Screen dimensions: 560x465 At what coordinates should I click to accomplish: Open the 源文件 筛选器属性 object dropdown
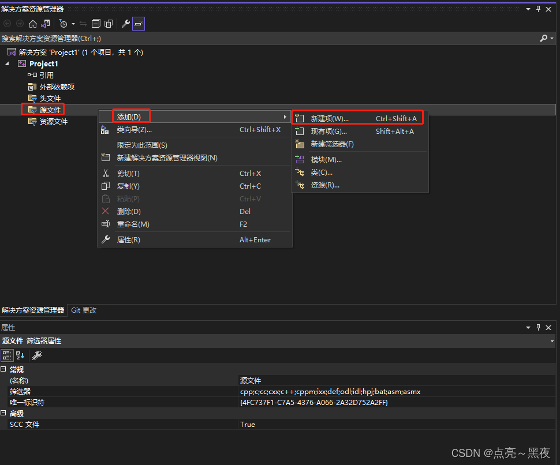[552, 341]
